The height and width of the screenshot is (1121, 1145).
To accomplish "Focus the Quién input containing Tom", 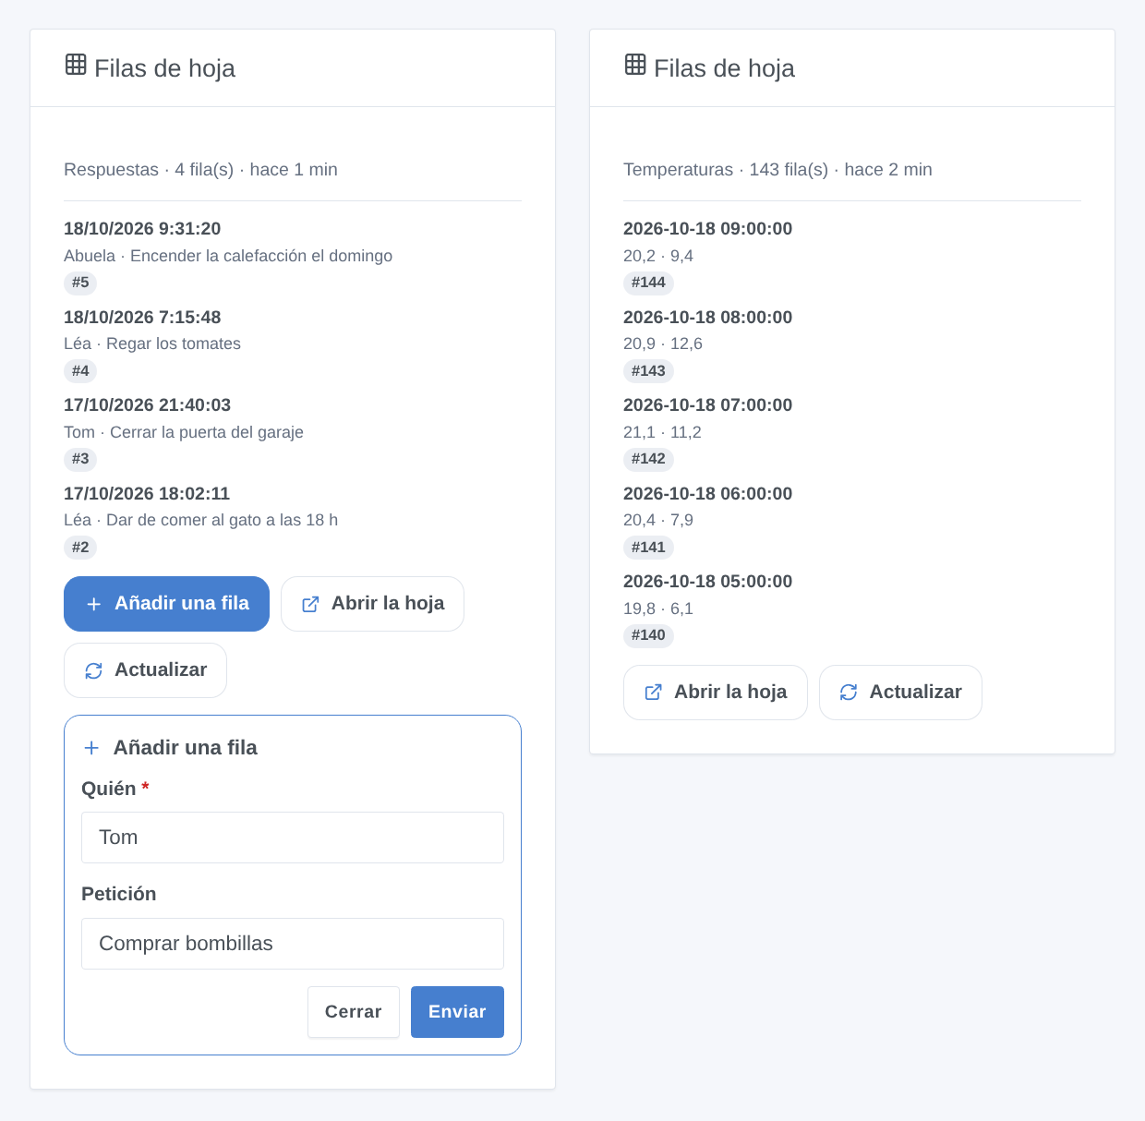I will tap(293, 838).
